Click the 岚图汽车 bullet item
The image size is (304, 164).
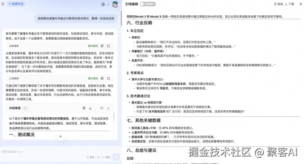(138, 60)
